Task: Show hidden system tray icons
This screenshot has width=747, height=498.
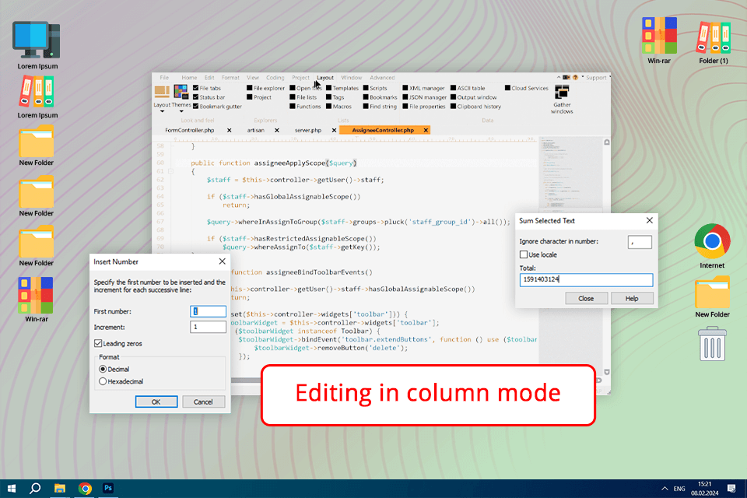Action: pyautogui.click(x=665, y=489)
